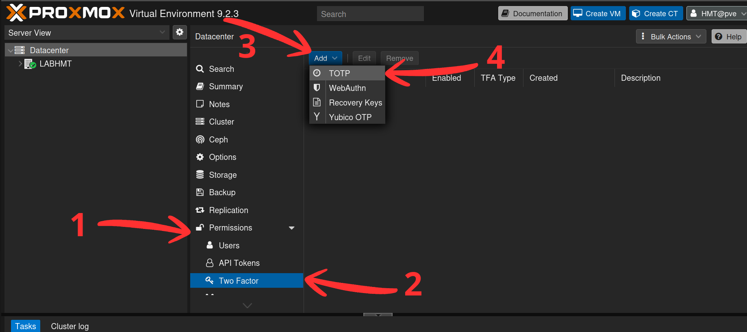This screenshot has width=747, height=332.
Task: Open the Add dropdown button
Action: coord(326,58)
